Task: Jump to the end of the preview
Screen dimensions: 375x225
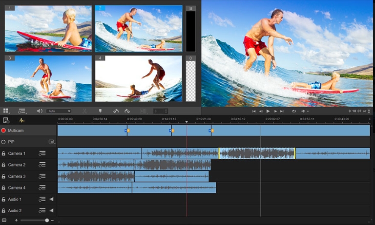Action: click(x=283, y=111)
